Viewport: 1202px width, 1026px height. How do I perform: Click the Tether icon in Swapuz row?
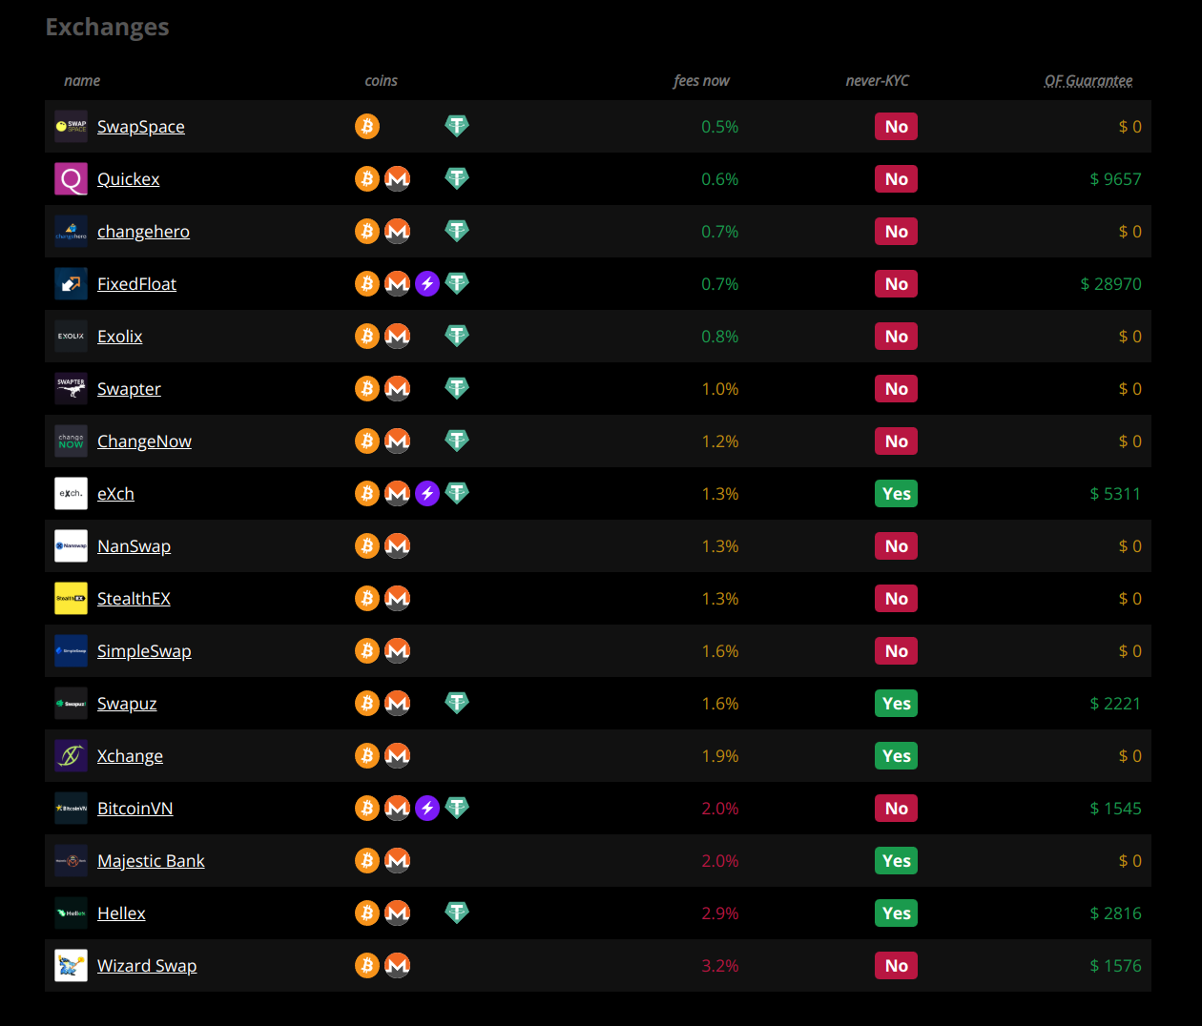pyautogui.click(x=457, y=703)
